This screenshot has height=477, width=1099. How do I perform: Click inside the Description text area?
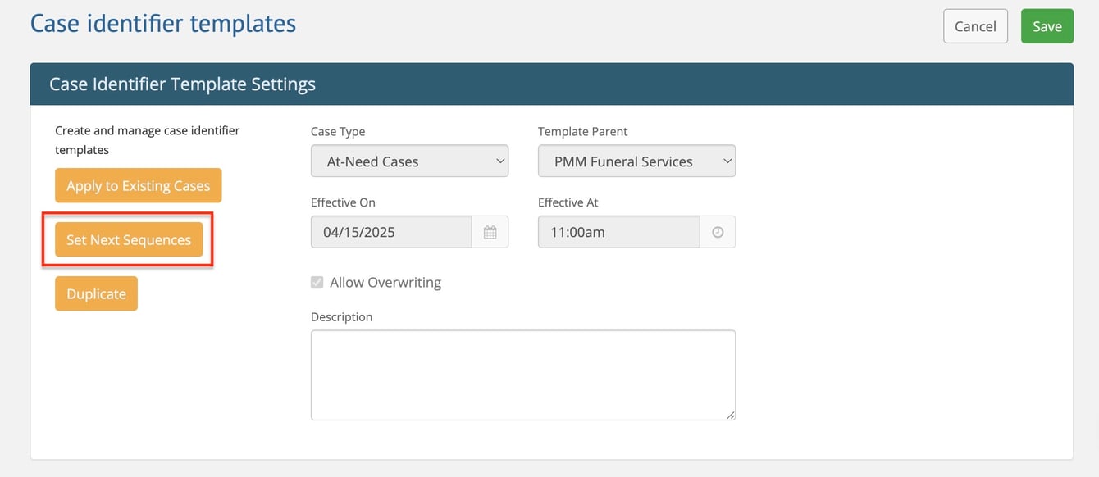pos(522,375)
